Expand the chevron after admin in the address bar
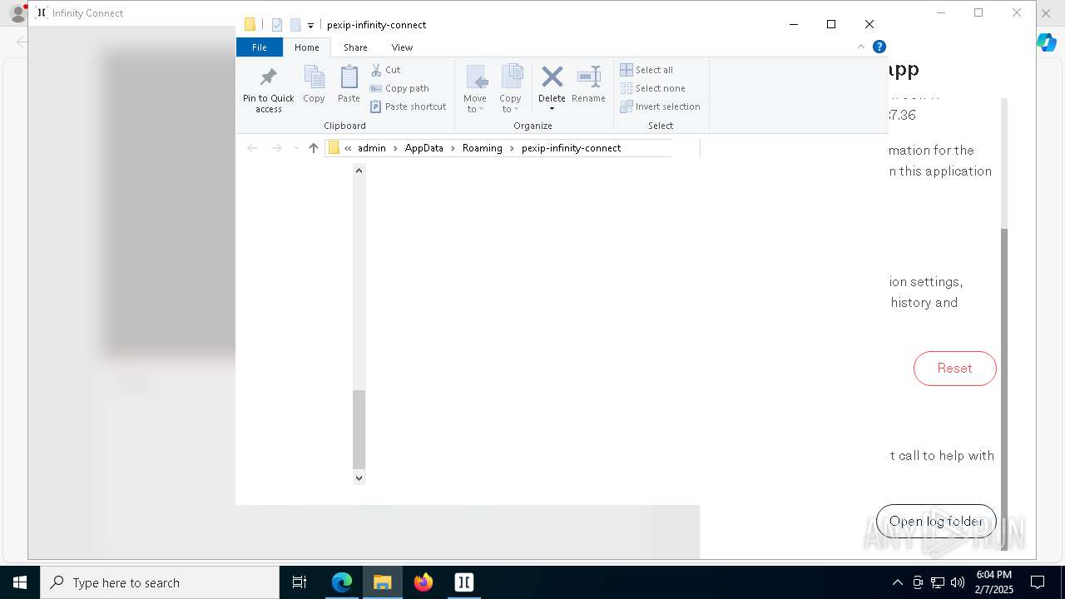This screenshot has height=599, width=1065. pos(395,148)
